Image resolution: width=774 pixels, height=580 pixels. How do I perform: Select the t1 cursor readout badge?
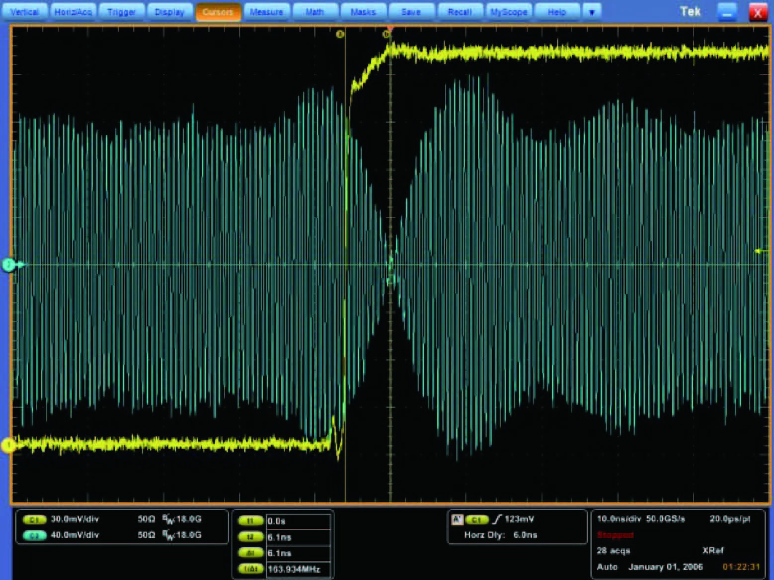coord(250,521)
